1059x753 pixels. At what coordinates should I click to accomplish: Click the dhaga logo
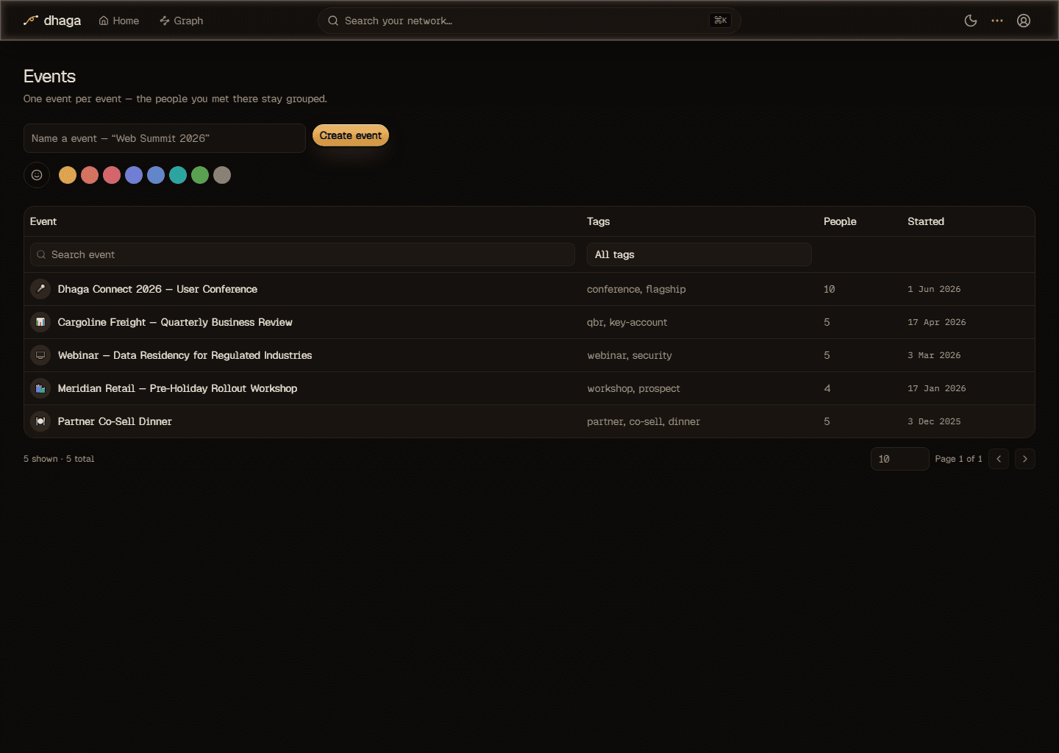click(x=52, y=21)
